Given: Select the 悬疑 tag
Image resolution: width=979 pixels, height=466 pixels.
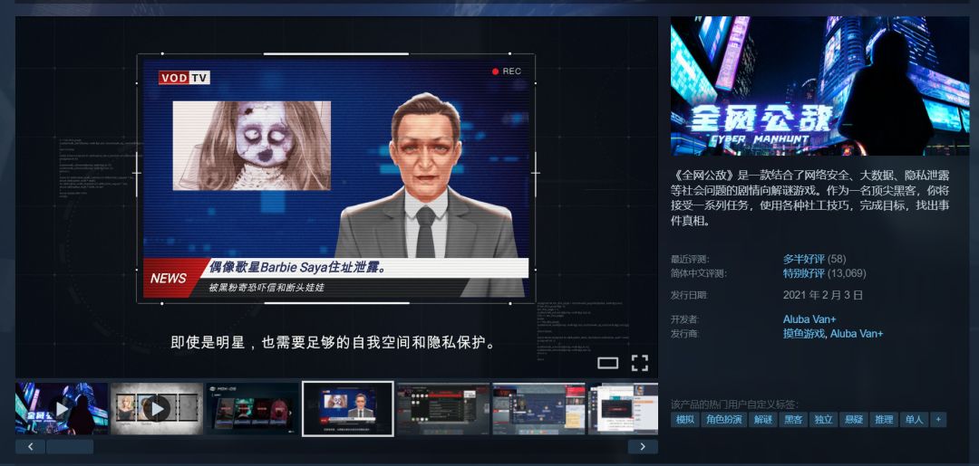Looking at the screenshot, I should [x=854, y=420].
